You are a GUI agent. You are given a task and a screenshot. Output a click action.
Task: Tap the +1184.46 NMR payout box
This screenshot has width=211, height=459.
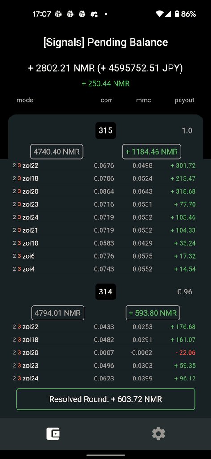click(x=152, y=152)
